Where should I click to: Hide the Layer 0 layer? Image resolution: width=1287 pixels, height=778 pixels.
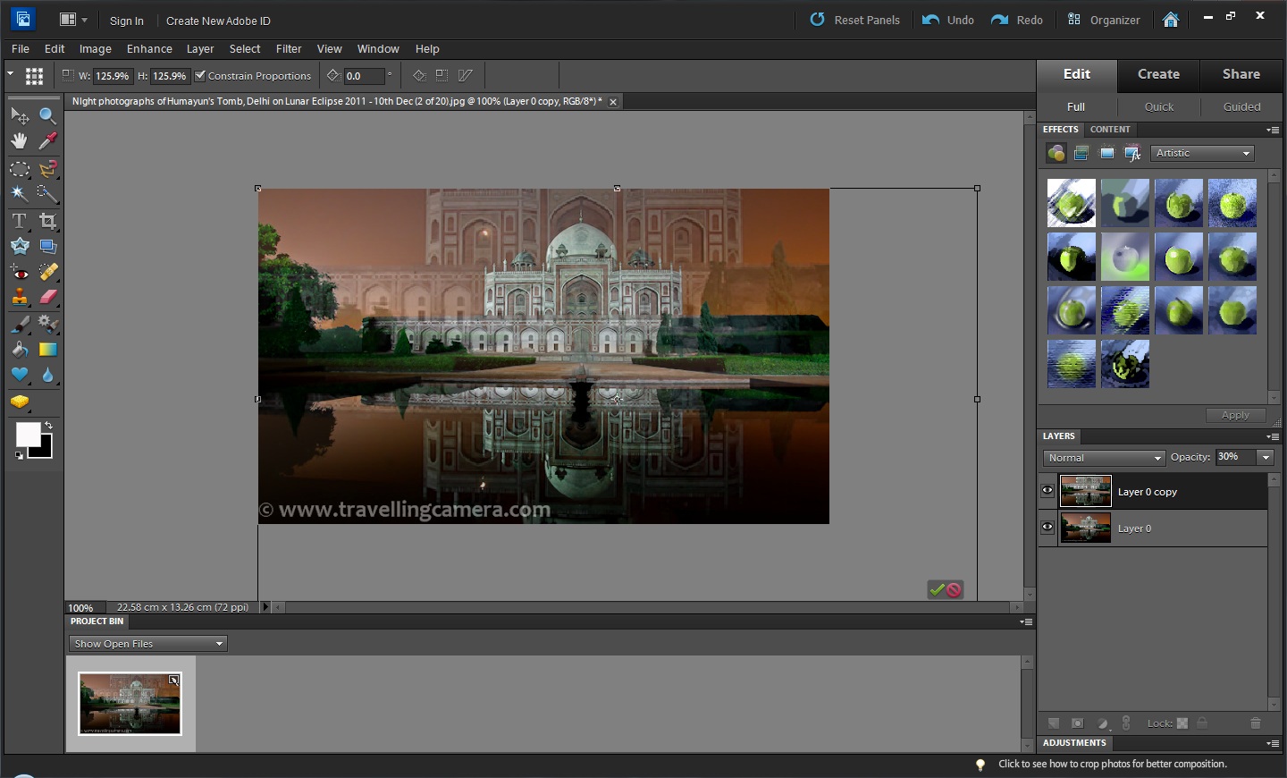pyautogui.click(x=1046, y=528)
